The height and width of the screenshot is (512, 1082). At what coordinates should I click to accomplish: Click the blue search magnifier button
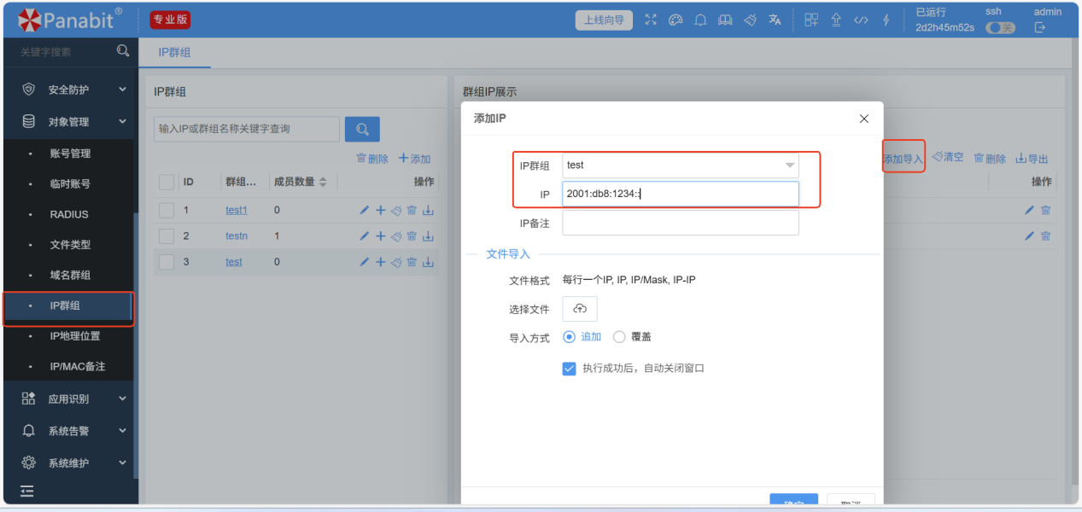362,129
